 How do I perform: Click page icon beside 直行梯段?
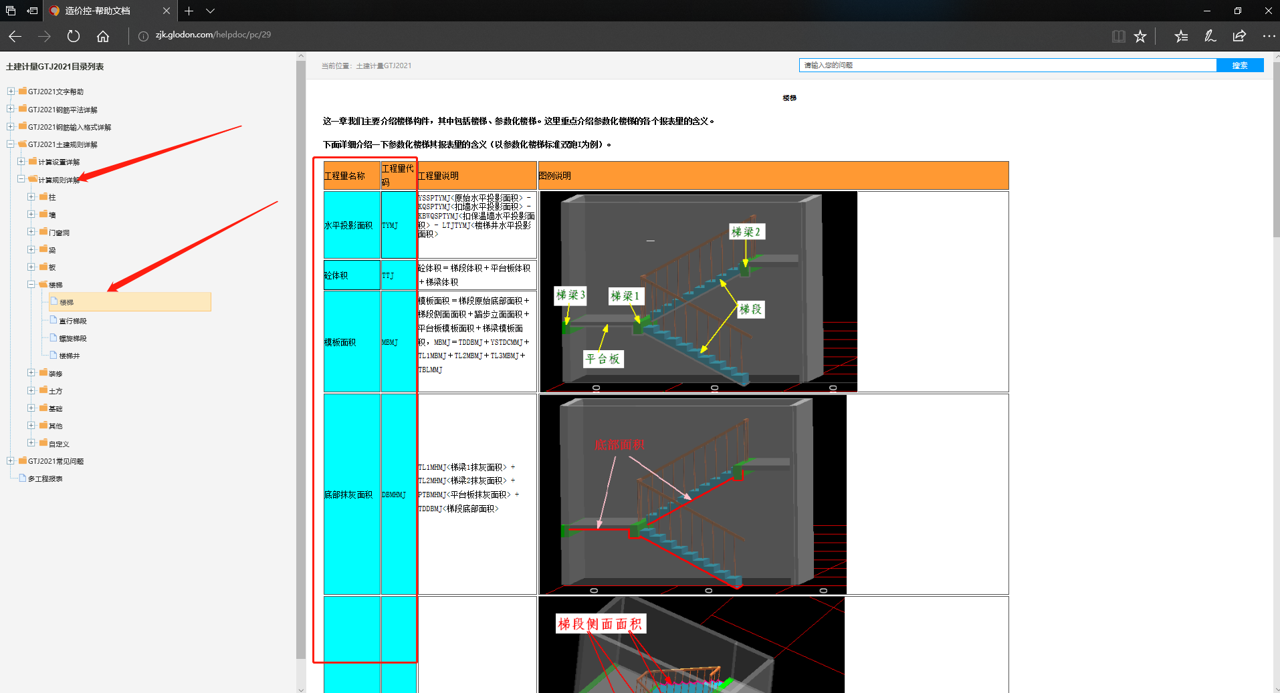click(x=54, y=320)
